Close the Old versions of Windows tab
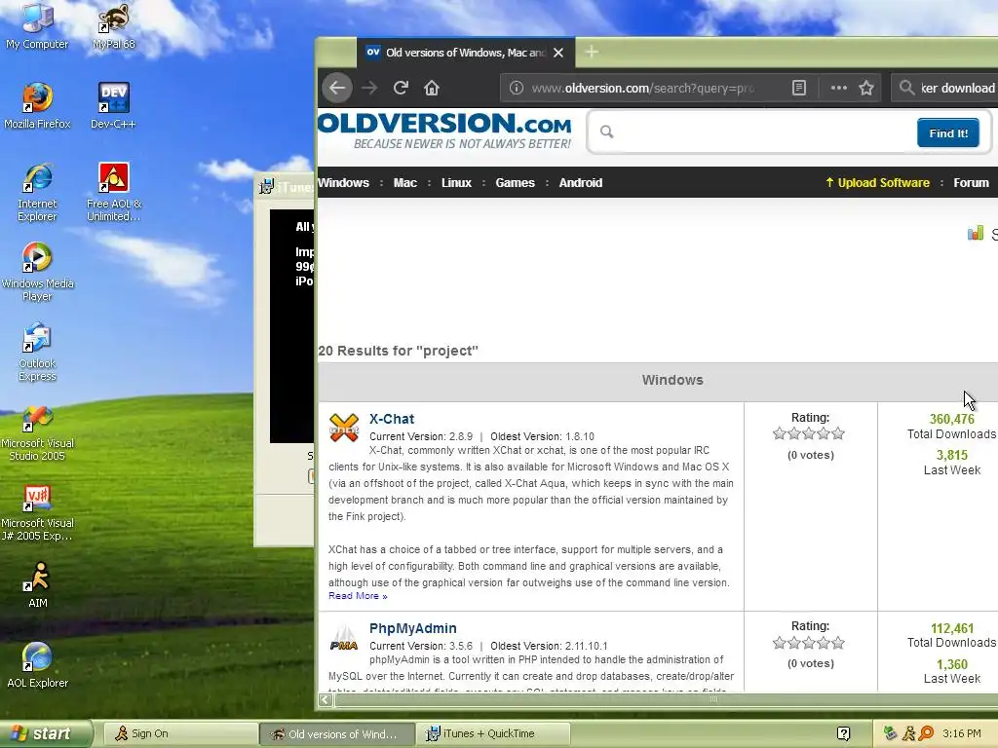Image resolution: width=998 pixels, height=748 pixels. [558, 53]
